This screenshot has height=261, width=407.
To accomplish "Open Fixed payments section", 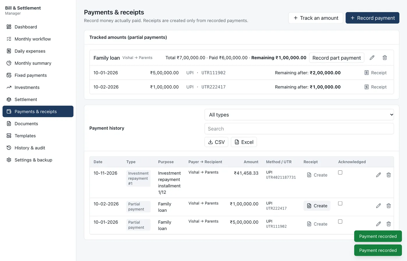I will [38, 75].
